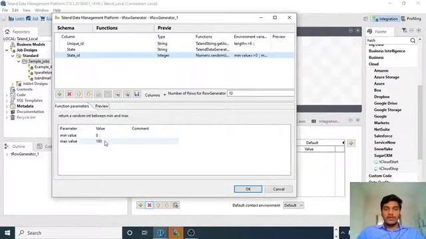Viewport: 426px width, 239px height.
Task: Open the Amazon folder in the Palette
Action: pyautogui.click(x=381, y=70)
